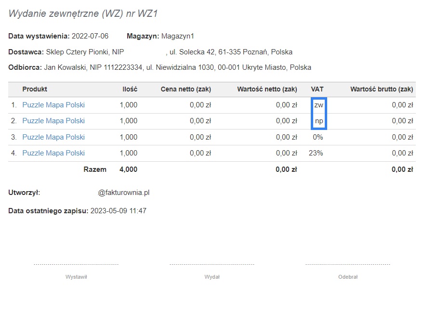The width and height of the screenshot is (424, 310).
Task: Click recipient address "ul. Niewidzialna 1030"
Action: [180, 67]
